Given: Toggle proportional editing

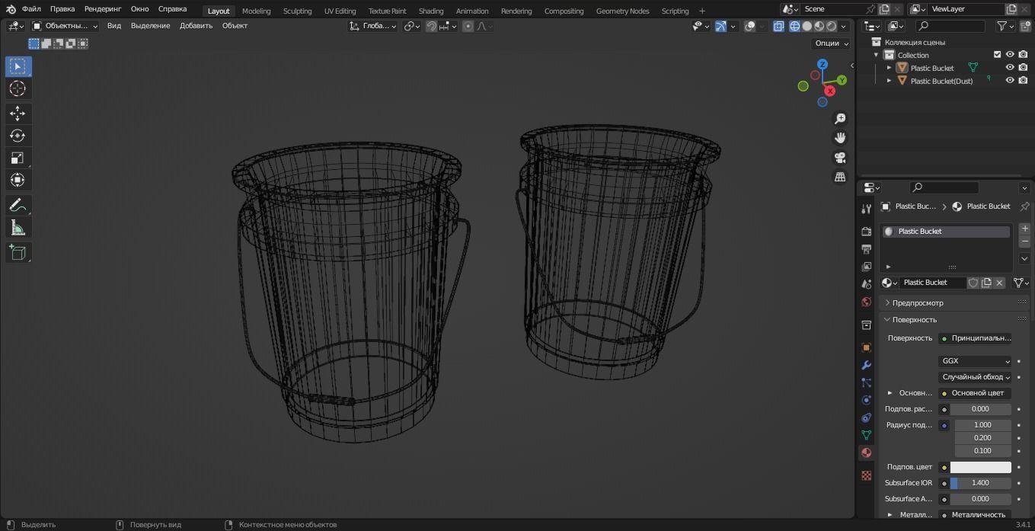Looking at the screenshot, I should point(468,26).
